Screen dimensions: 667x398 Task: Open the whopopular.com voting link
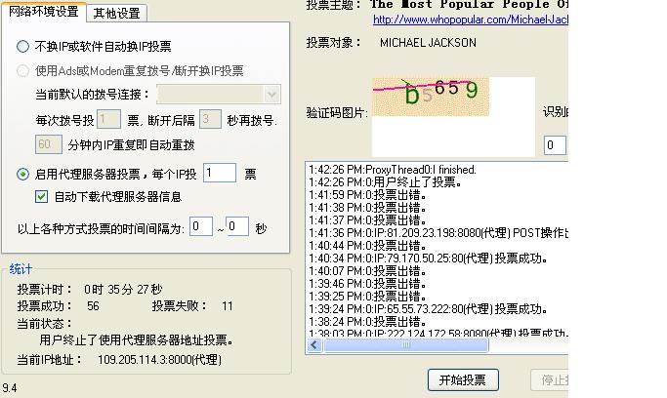(469, 20)
